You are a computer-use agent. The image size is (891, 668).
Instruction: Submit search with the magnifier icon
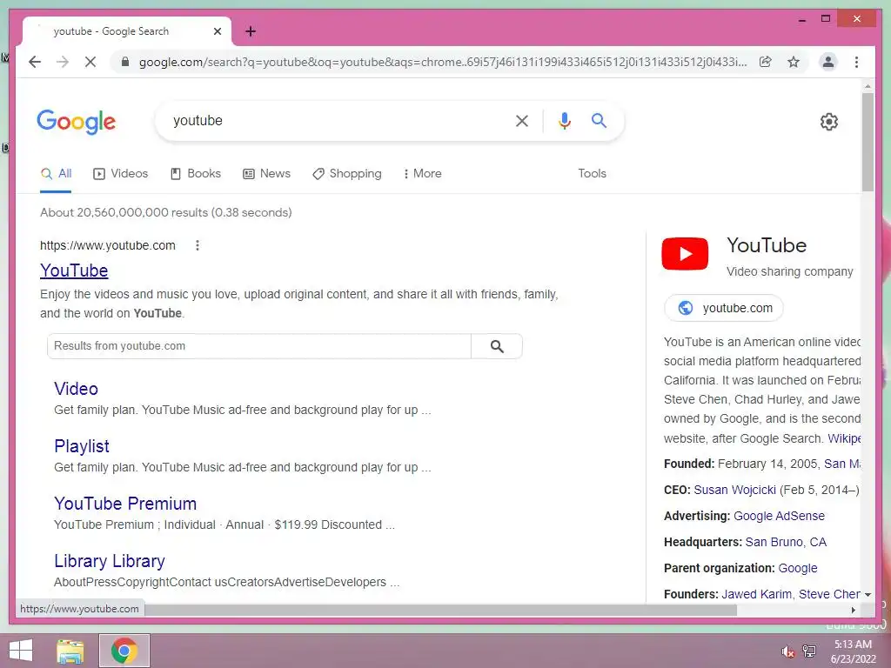point(599,120)
